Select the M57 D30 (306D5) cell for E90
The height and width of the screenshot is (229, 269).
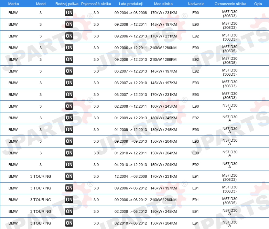pyautogui.click(x=230, y=49)
